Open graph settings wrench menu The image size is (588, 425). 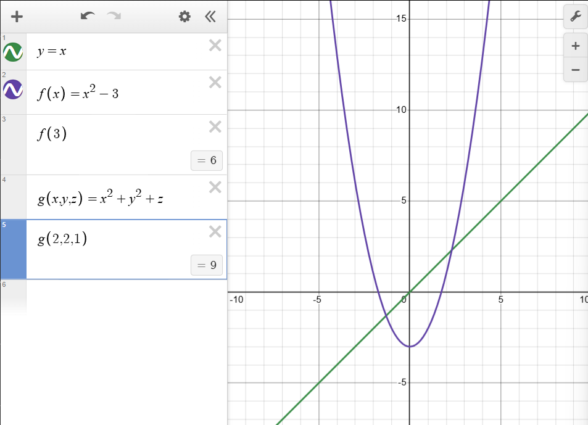pyautogui.click(x=575, y=17)
